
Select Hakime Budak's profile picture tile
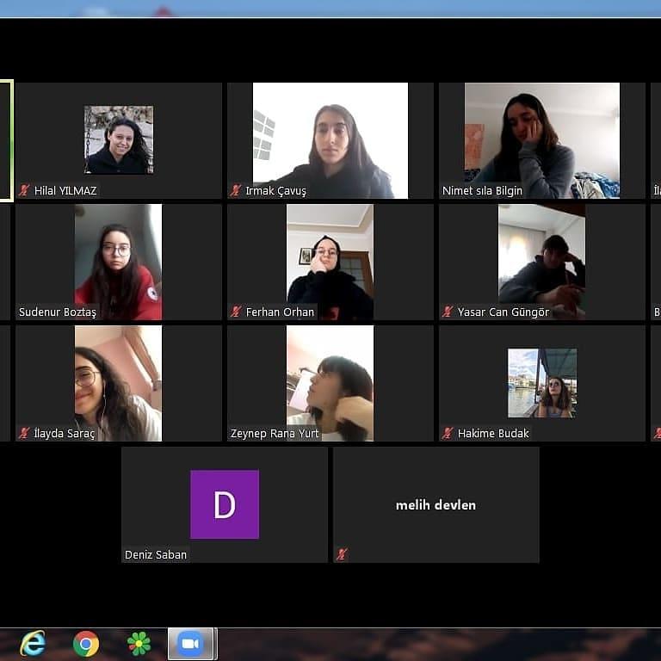click(541, 383)
